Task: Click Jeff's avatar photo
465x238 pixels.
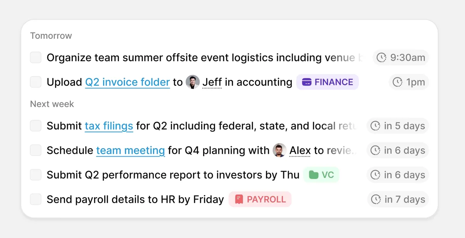Action: point(193,82)
